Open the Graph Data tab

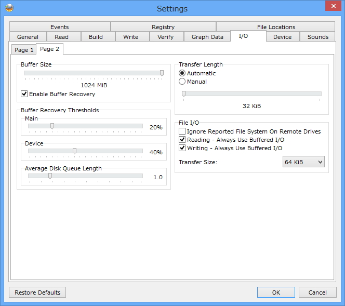tap(207, 37)
